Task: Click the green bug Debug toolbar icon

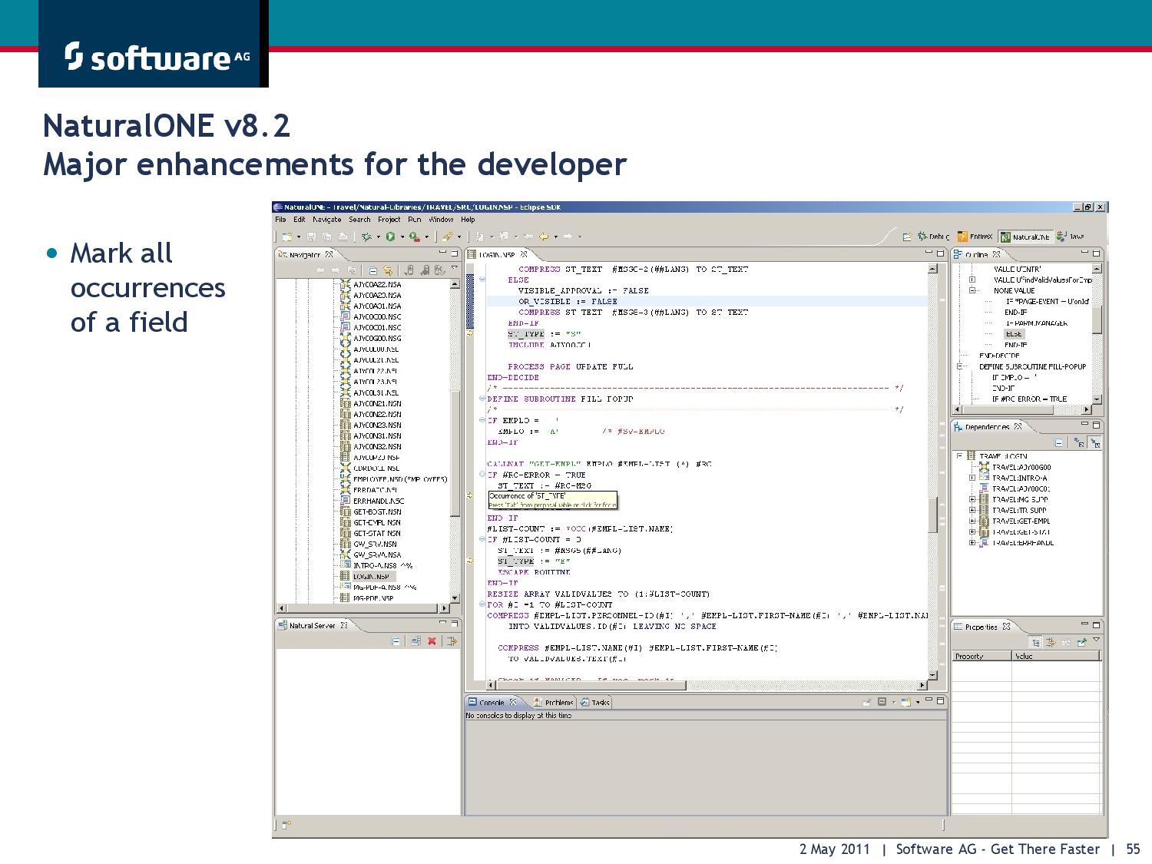Action: pos(367,237)
